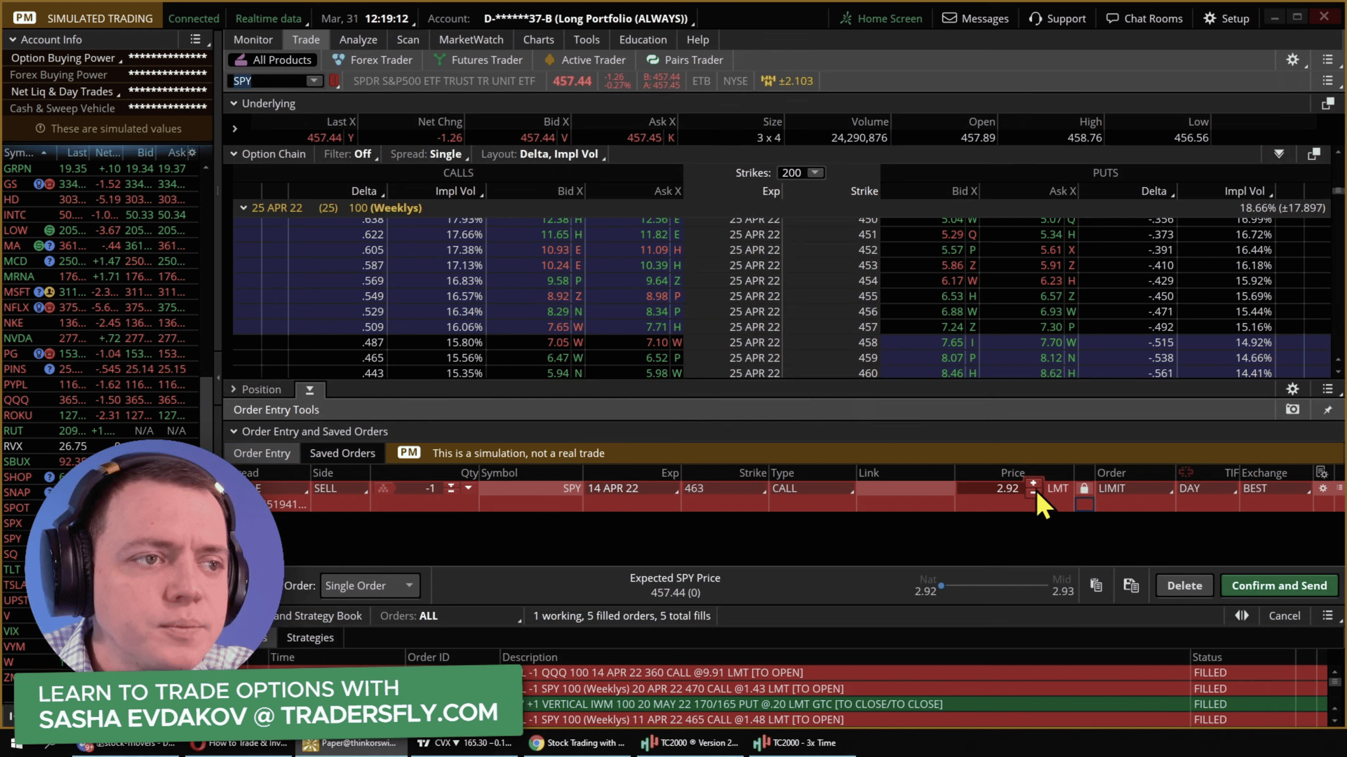Increase order price with plus stepper

tap(1033, 484)
